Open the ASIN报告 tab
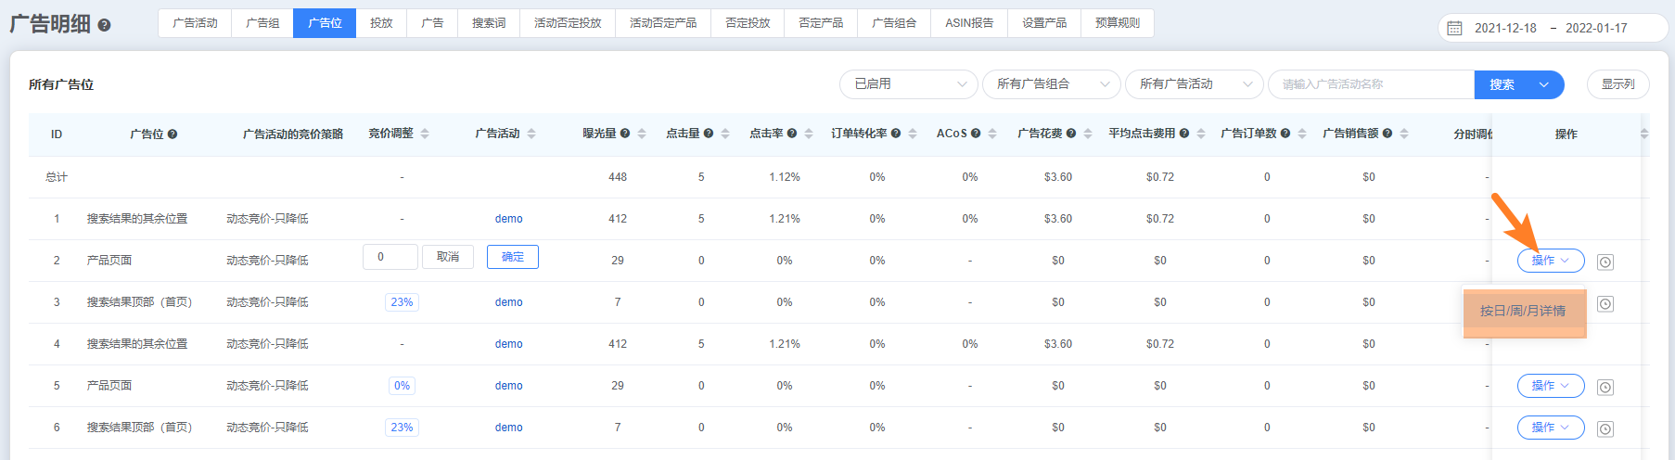Image resolution: width=1675 pixels, height=460 pixels. (969, 23)
